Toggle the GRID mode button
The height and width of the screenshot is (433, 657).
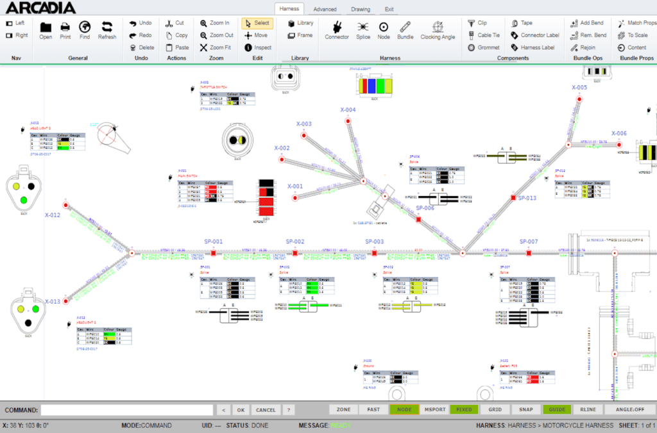point(495,409)
